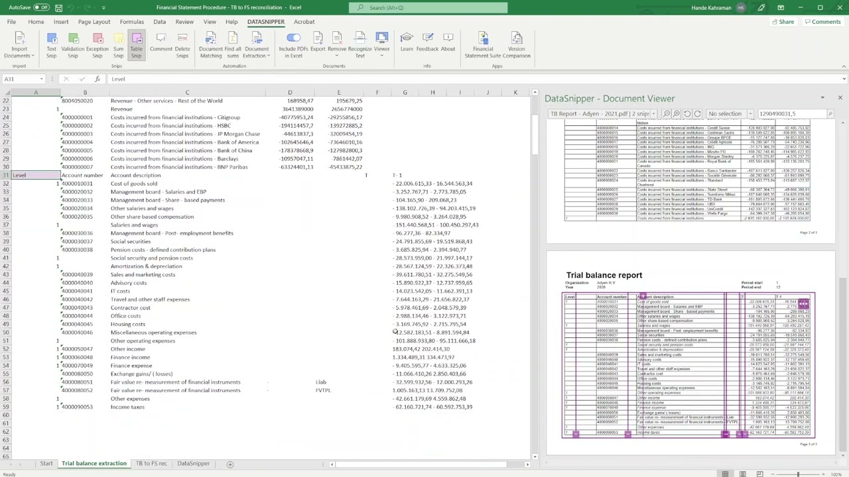Expand the formula bar
This screenshot has height=477, width=849.
(844, 79)
